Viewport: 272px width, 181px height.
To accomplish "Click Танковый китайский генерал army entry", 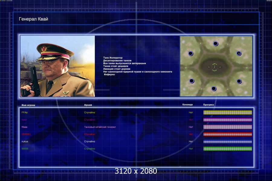I will 100,127.
